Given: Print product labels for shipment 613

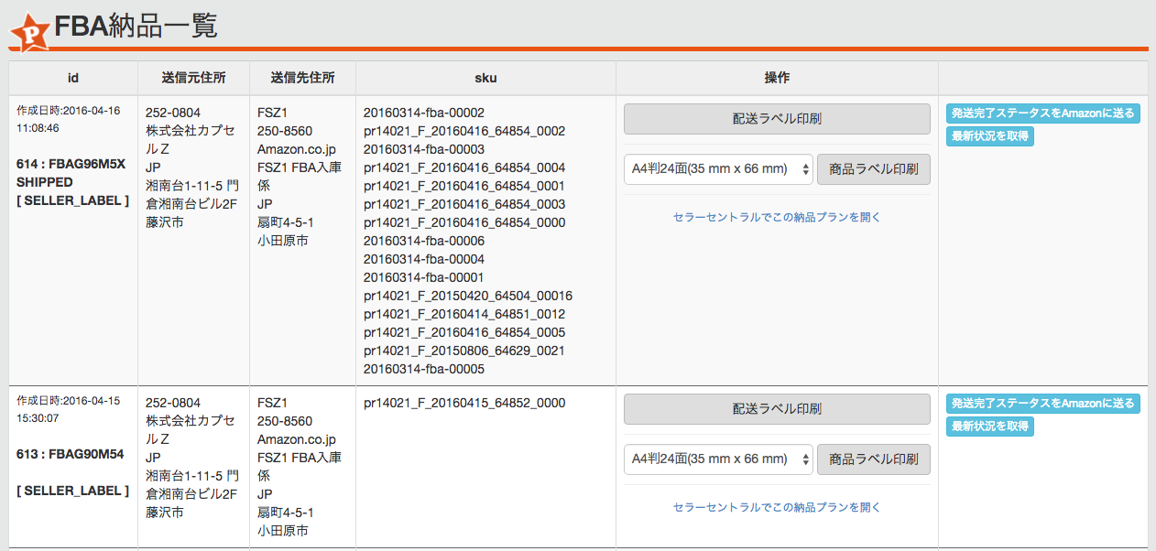Looking at the screenshot, I should pyautogui.click(x=873, y=459).
